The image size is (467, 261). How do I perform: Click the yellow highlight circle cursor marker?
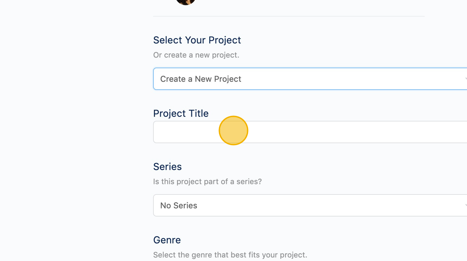pos(233,130)
